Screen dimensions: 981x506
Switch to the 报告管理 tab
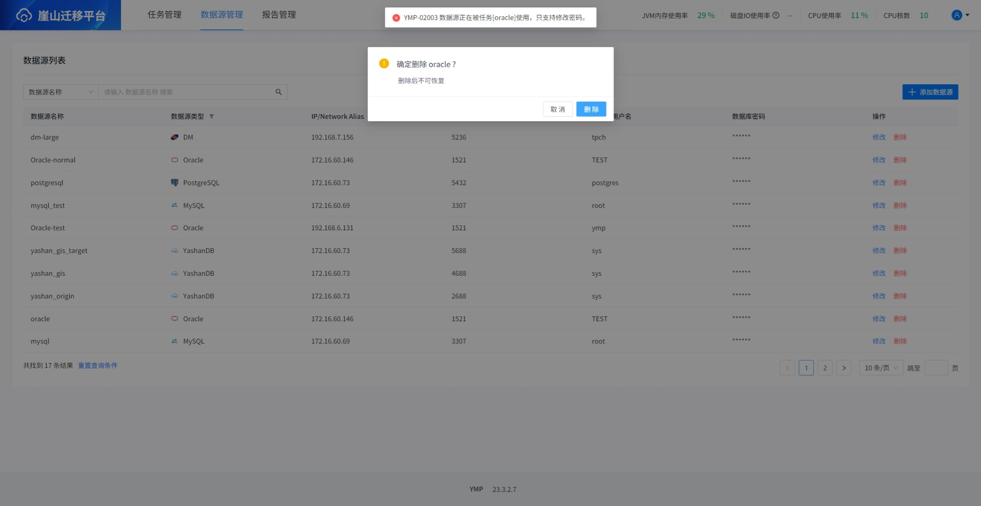[x=279, y=15]
